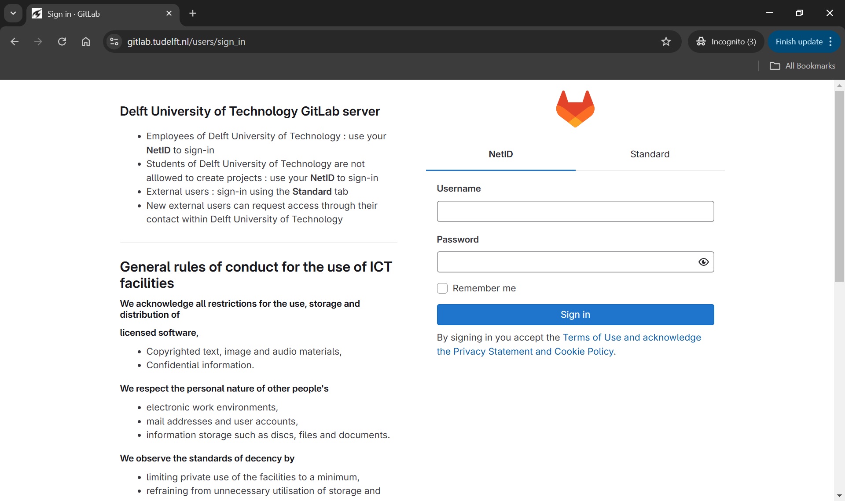Image resolution: width=845 pixels, height=501 pixels.
Task: Click text 'electronic work environments,'
Action: 212,407
